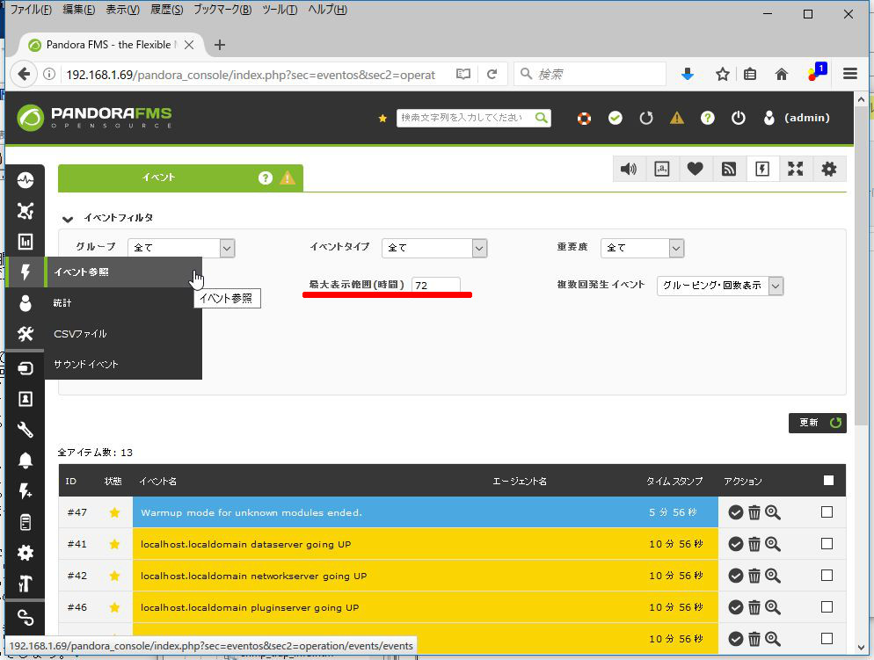
Task: Select CSVファイル in the events submenu
Action: point(123,334)
